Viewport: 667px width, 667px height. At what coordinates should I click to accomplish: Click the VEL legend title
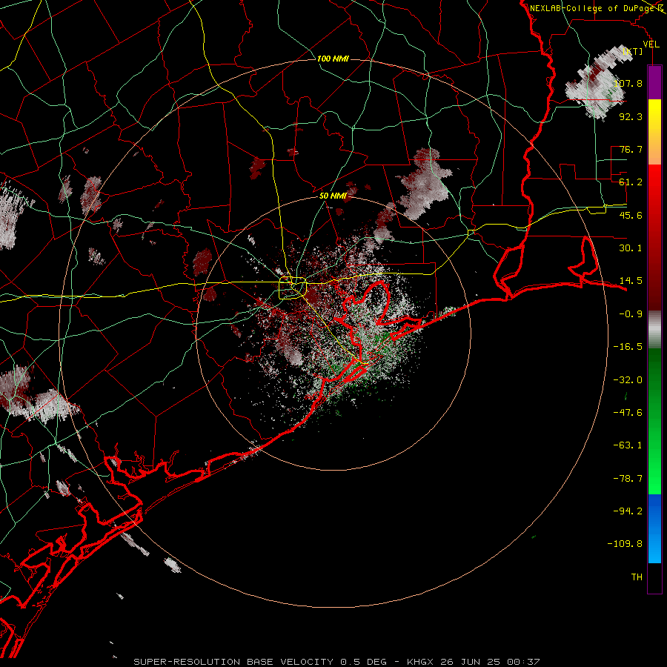[651, 44]
